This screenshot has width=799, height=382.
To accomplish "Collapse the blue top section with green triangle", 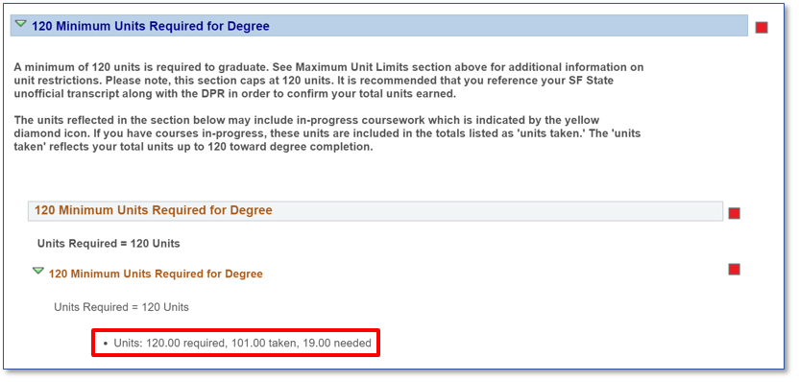I will pyautogui.click(x=20, y=23).
